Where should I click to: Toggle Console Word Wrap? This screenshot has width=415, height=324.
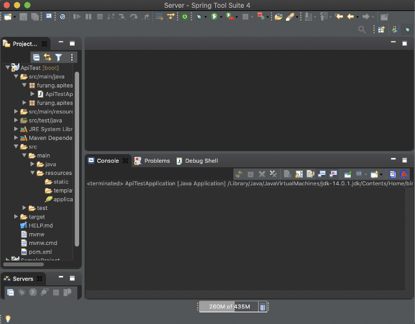310,174
